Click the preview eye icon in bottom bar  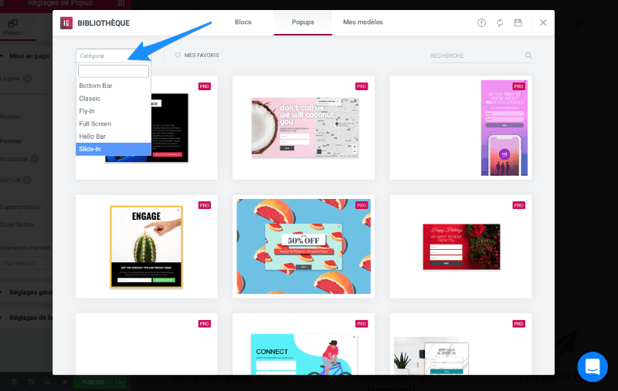point(65,382)
